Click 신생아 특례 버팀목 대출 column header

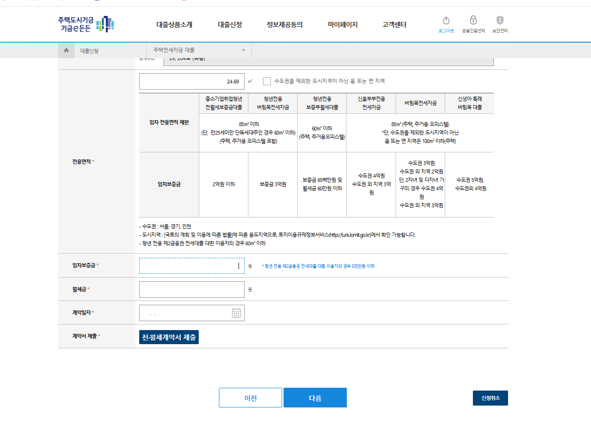[x=470, y=103]
